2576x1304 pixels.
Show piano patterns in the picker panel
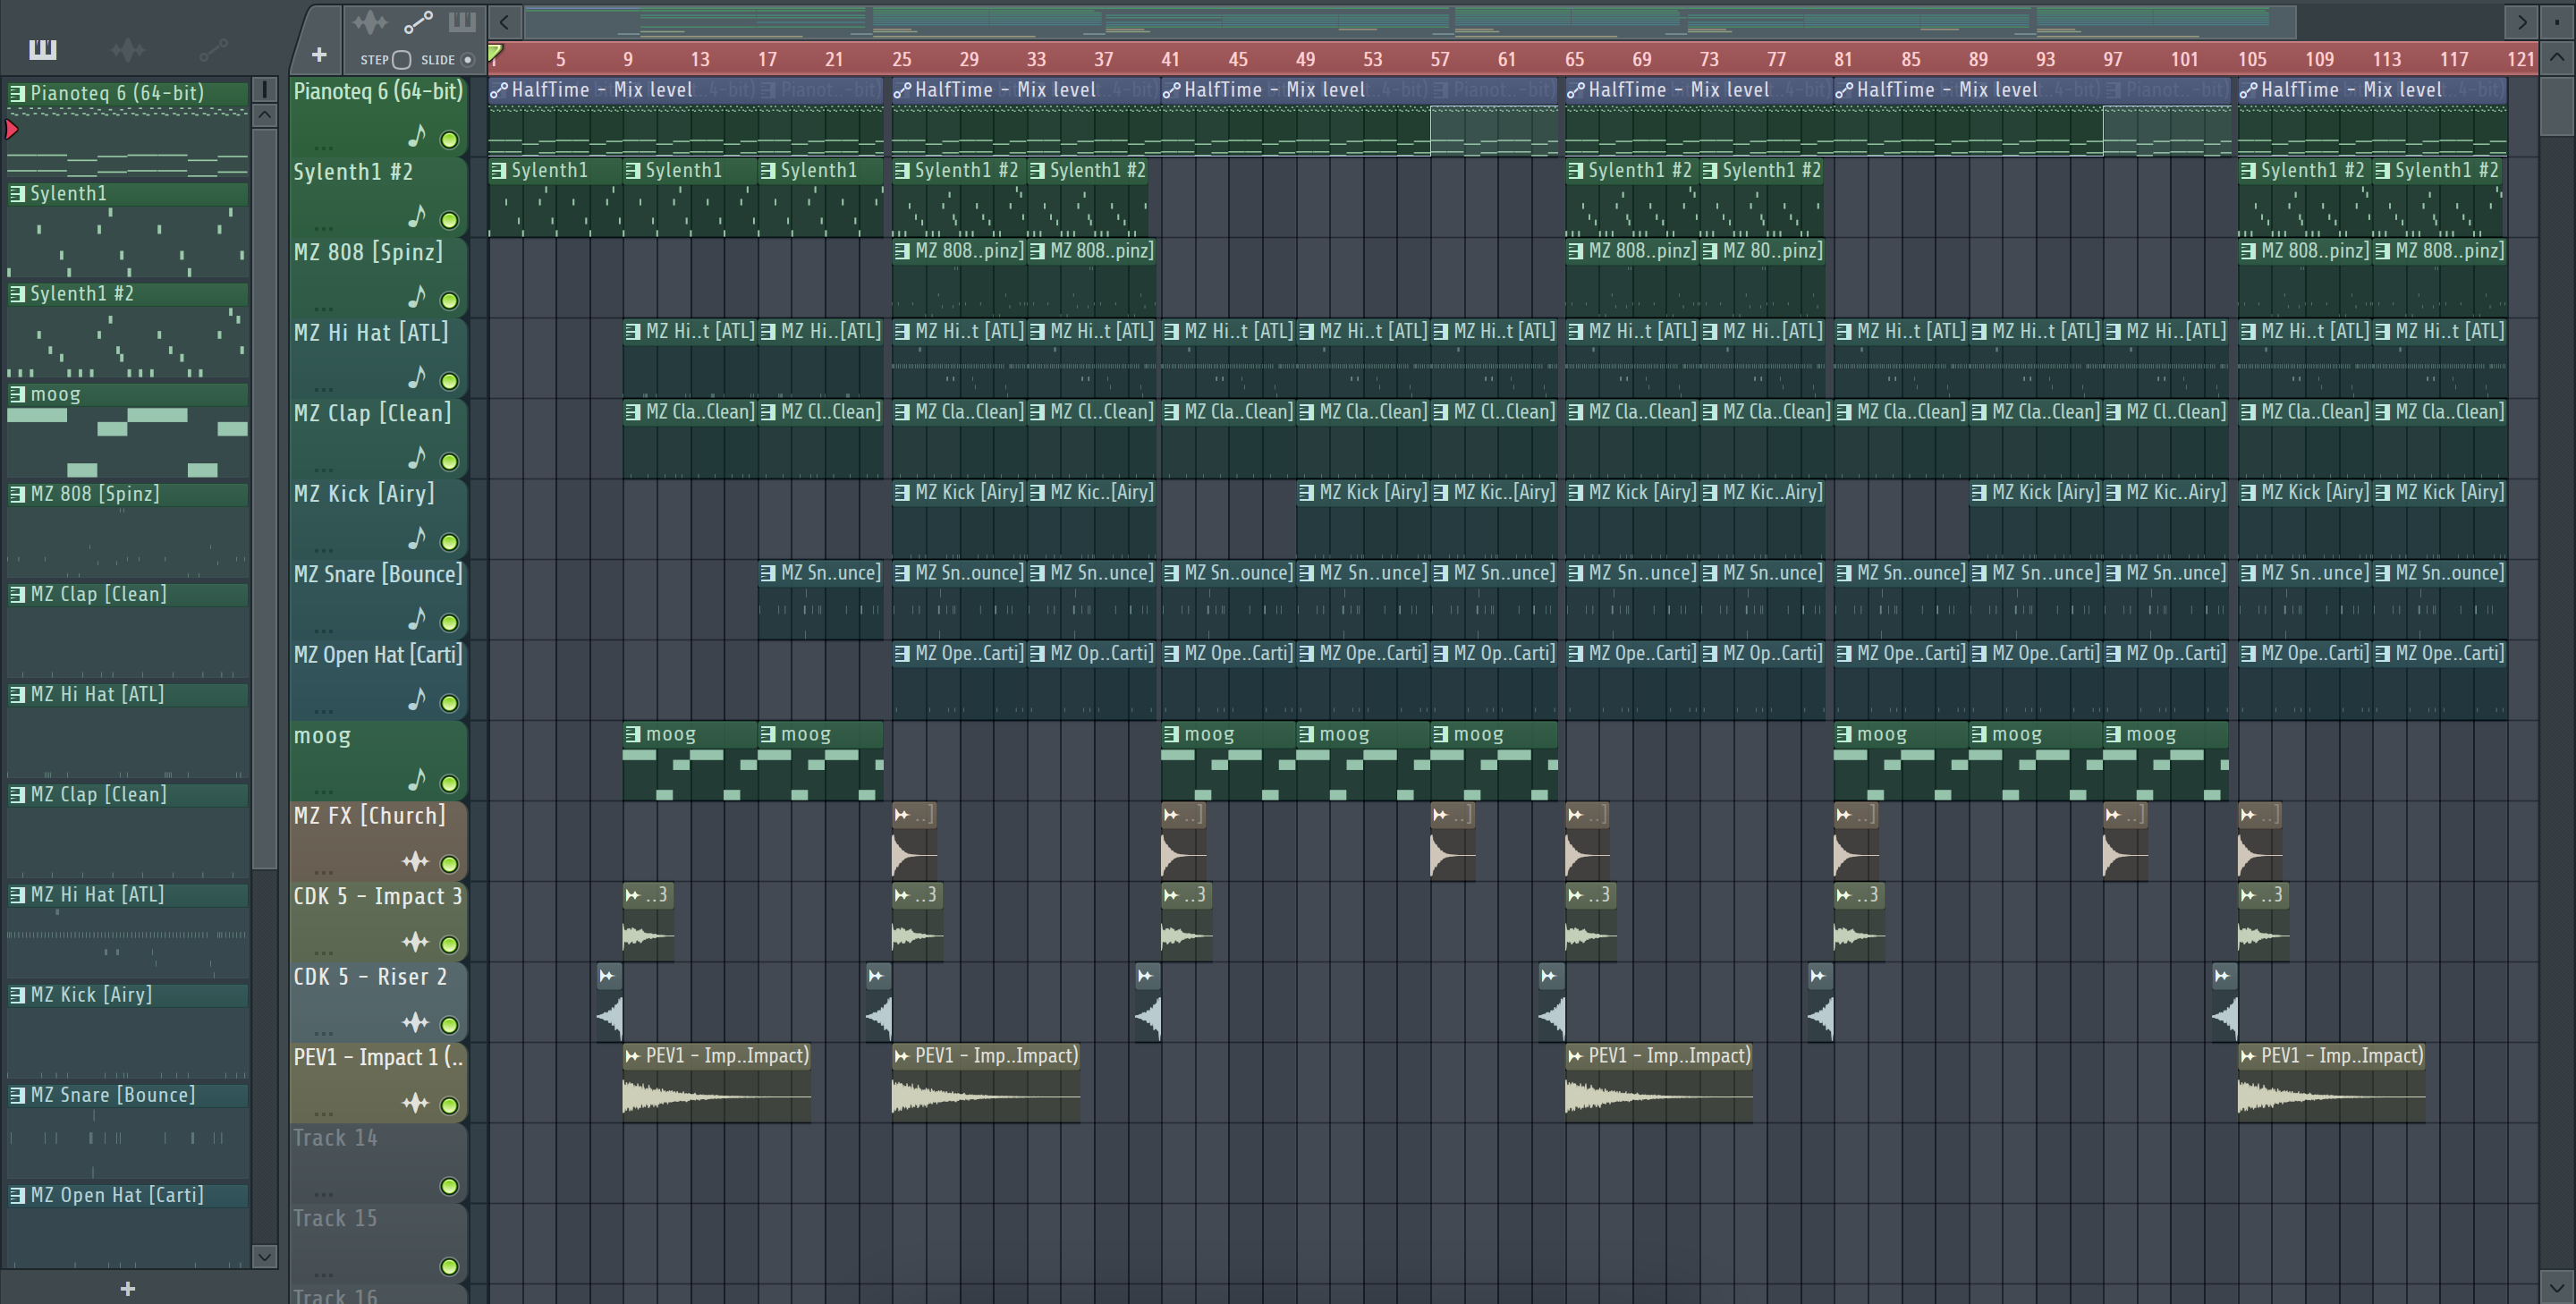(x=43, y=49)
